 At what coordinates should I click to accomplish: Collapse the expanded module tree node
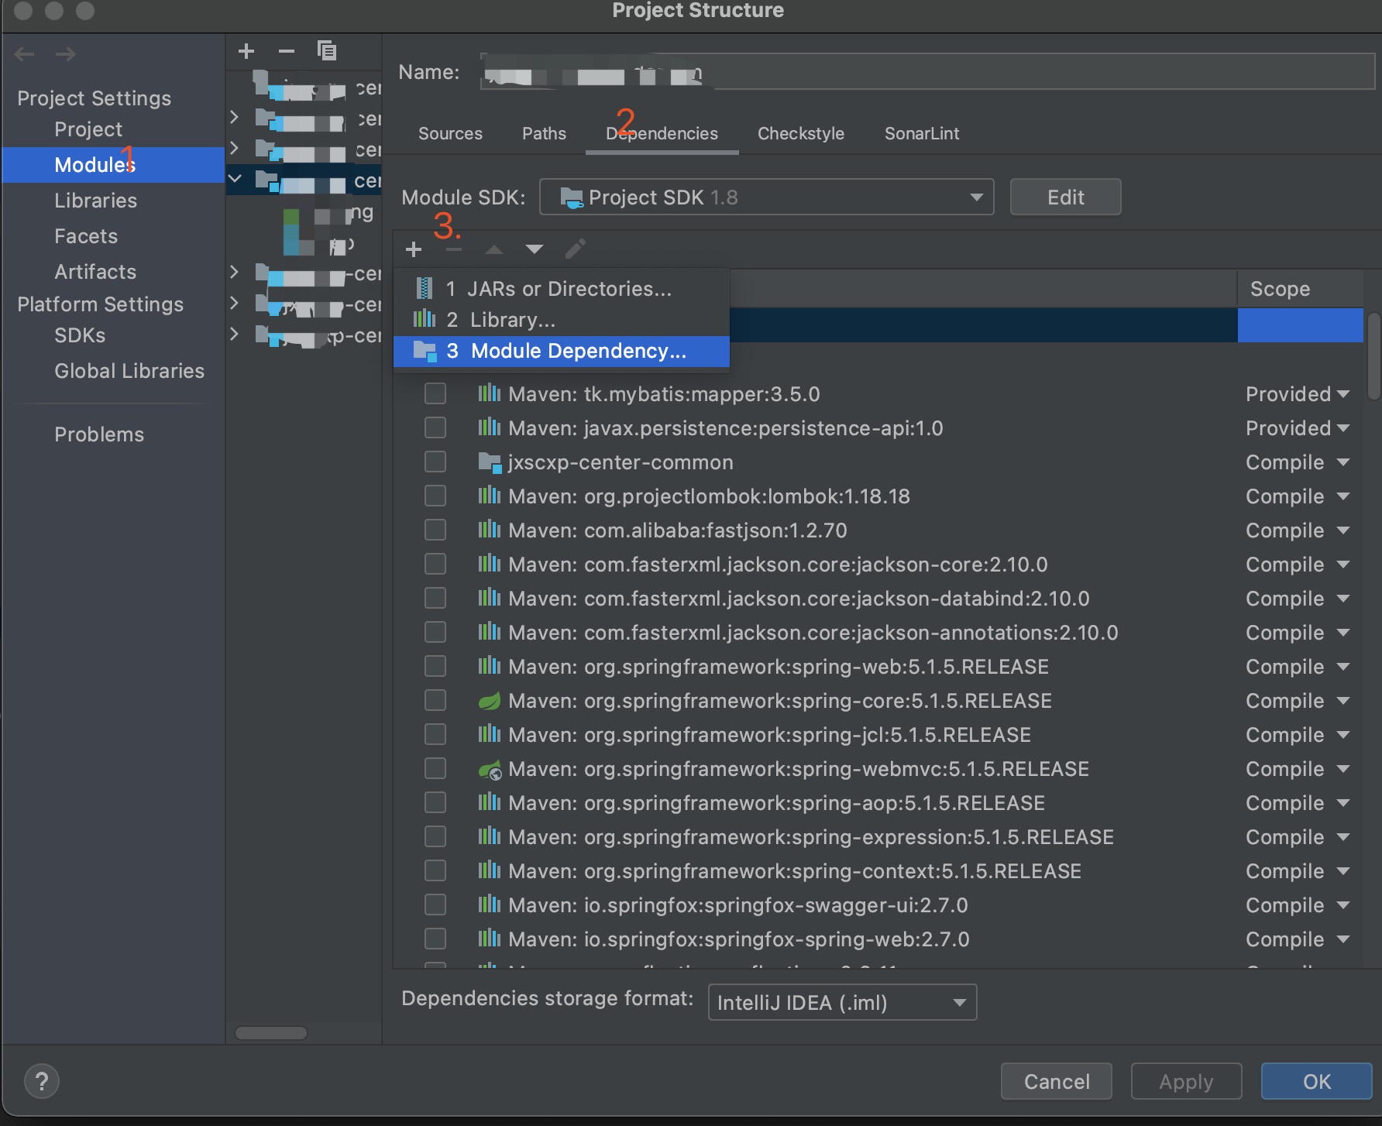point(235,179)
